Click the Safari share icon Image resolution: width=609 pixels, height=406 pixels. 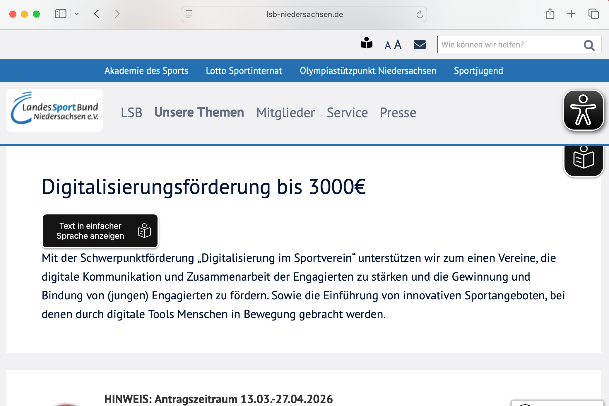(550, 14)
